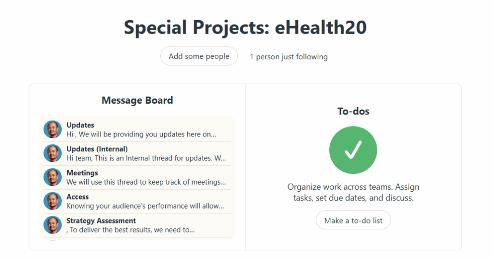Click the Special Projects: eHealth20 project title
The height and width of the screenshot is (260, 493).
coord(246,27)
